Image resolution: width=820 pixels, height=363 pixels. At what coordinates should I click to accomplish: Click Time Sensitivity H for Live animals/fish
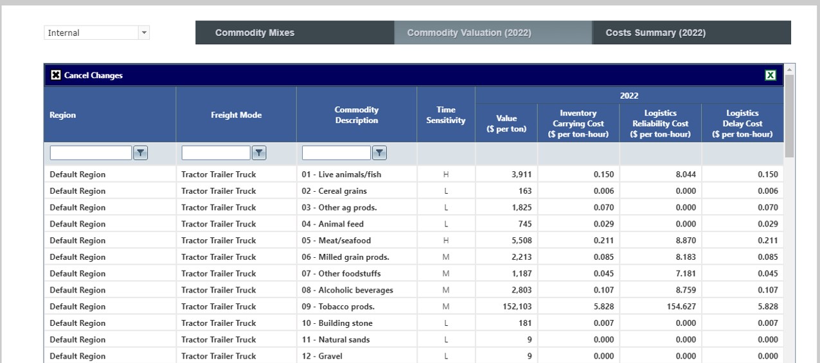446,174
